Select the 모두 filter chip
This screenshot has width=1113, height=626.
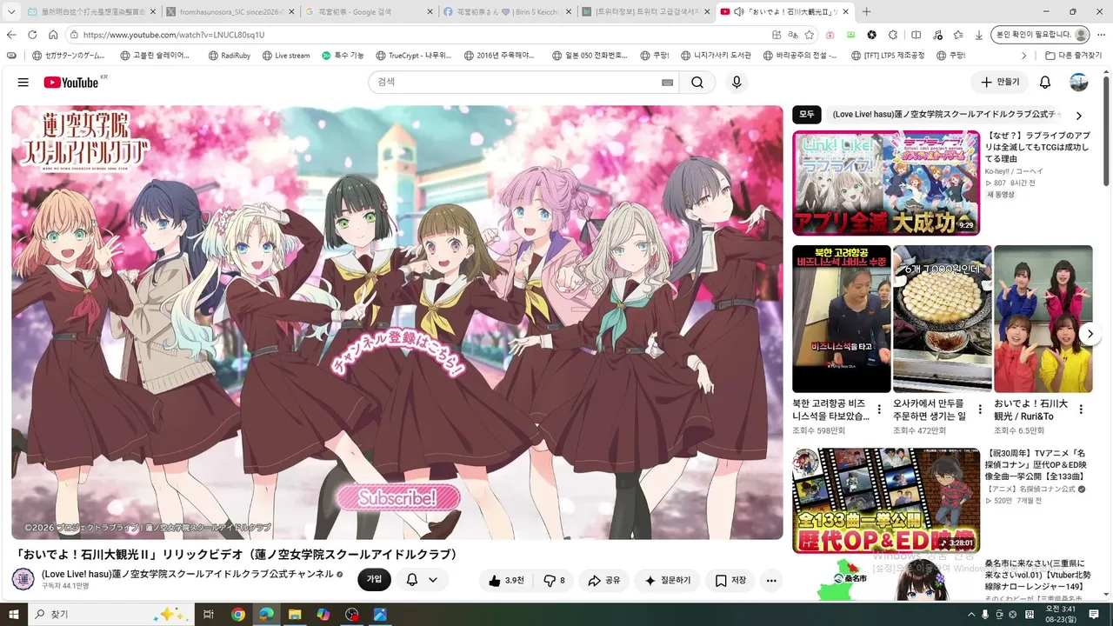(x=807, y=115)
